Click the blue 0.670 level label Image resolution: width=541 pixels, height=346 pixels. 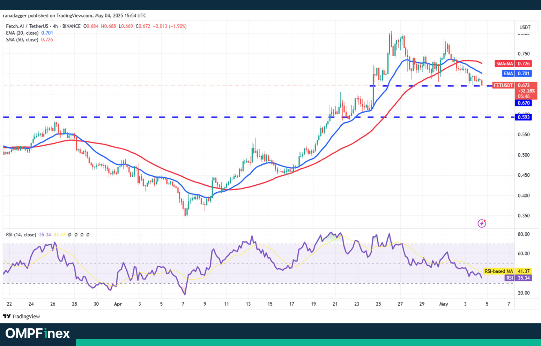point(523,103)
